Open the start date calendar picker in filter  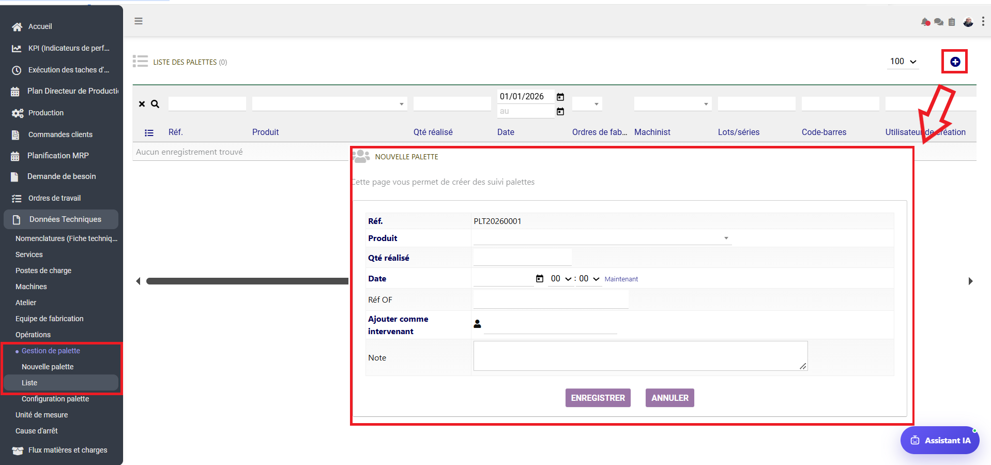560,97
